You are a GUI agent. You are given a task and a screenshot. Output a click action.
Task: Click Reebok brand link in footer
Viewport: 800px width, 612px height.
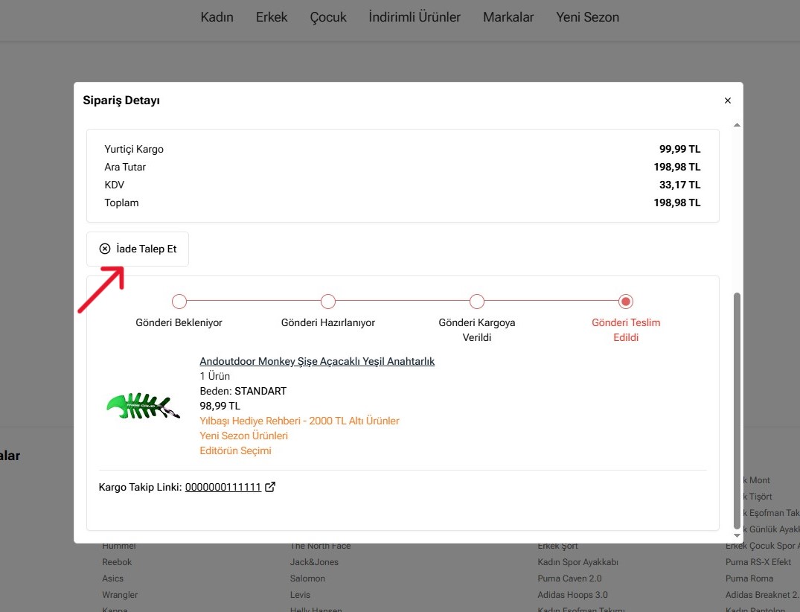(117, 562)
